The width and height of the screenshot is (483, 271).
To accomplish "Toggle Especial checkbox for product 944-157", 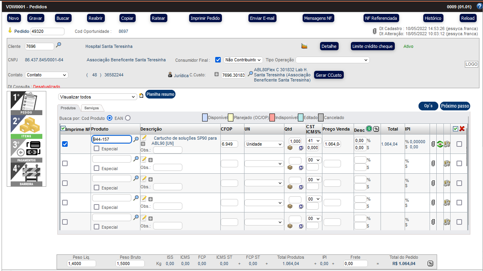I will pos(97,149).
